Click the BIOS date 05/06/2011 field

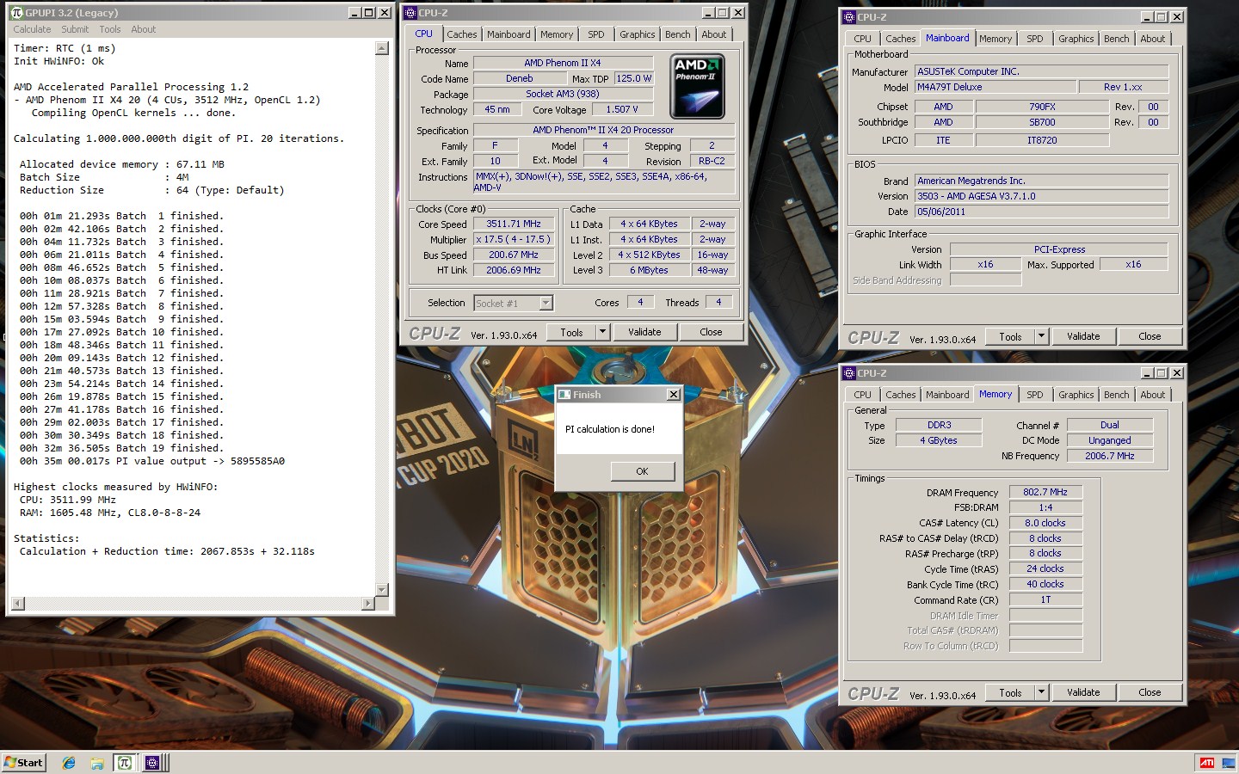[x=1041, y=212]
